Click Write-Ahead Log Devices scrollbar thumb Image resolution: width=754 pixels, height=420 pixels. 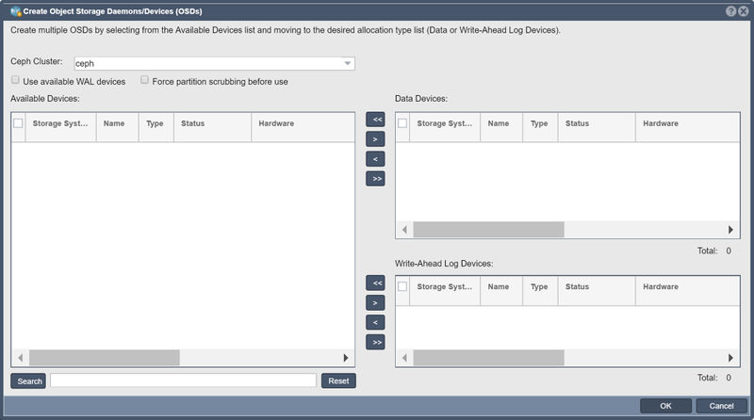pyautogui.click(x=488, y=358)
